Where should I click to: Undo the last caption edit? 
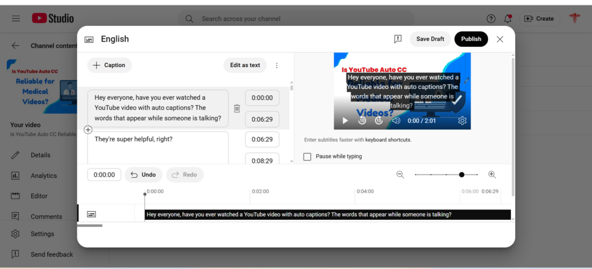[143, 175]
